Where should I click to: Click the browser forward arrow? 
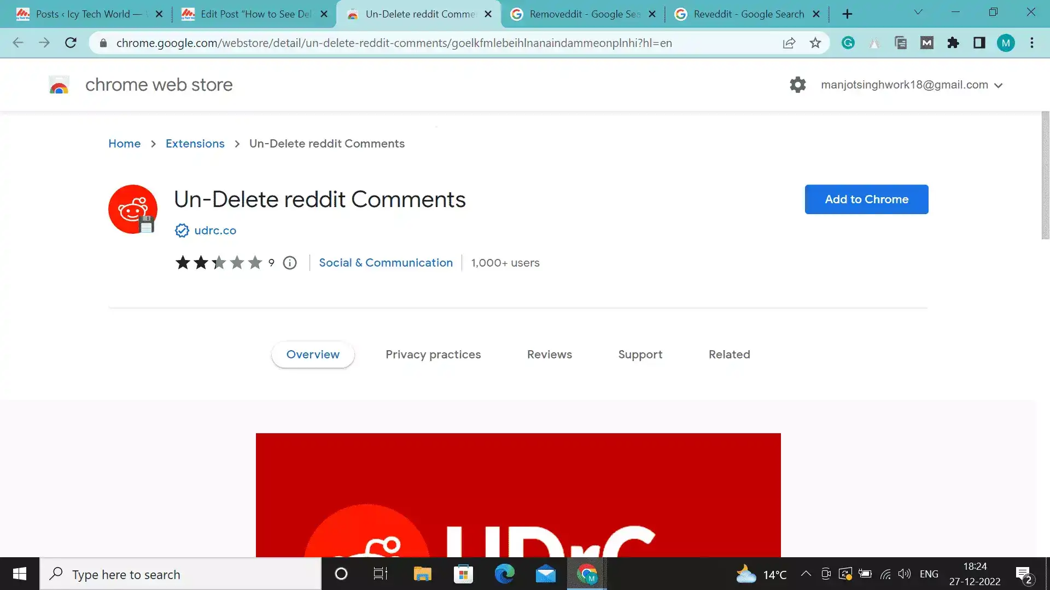pos(44,43)
